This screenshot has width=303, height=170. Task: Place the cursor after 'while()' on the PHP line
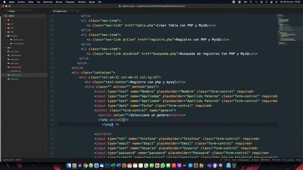123,120
